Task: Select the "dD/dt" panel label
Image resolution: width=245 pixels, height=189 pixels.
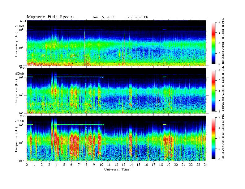Action: (20, 73)
